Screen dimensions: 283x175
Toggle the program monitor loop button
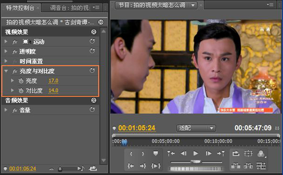pos(236,153)
